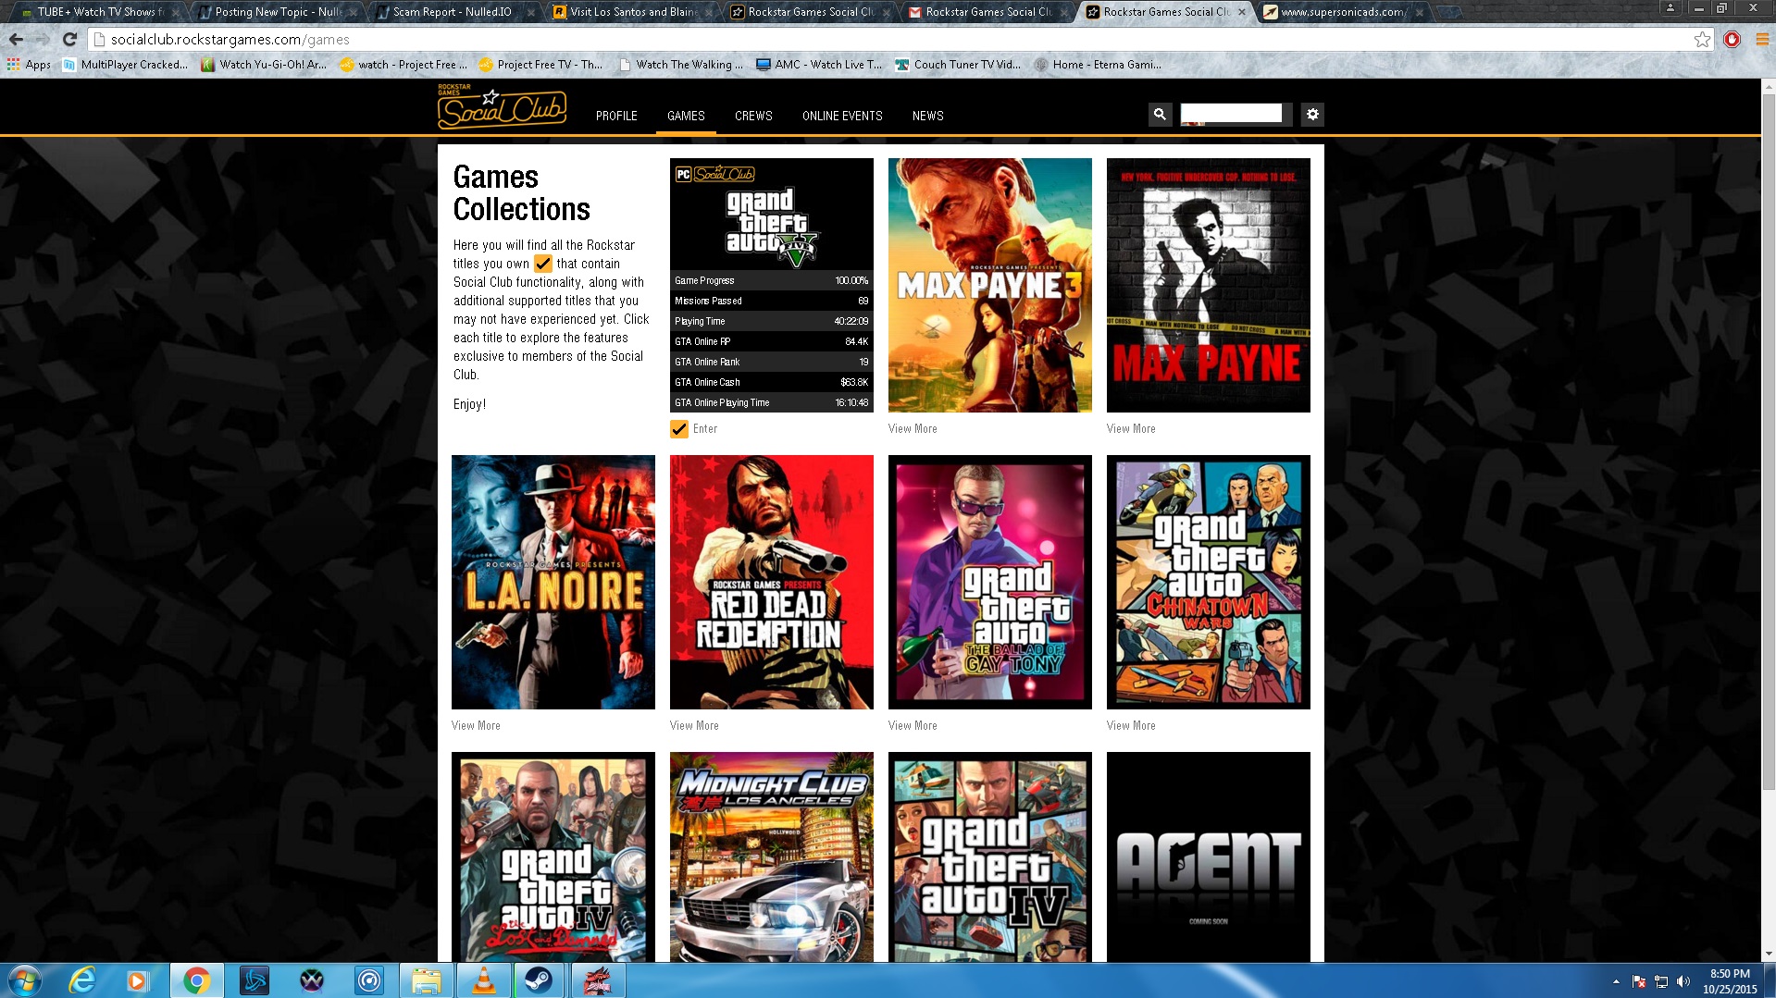Viewport: 1776px width, 998px height.
Task: Click View More under Chinatown Wars
Action: (1131, 726)
